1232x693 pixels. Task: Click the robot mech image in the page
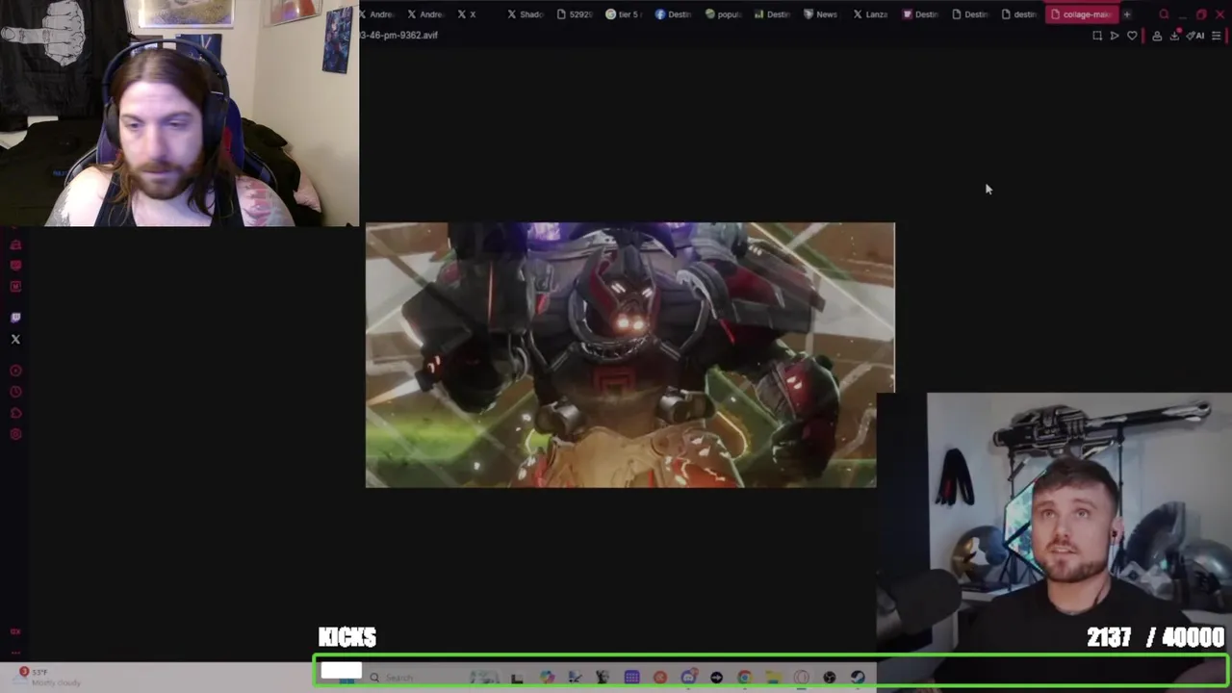[x=629, y=355]
